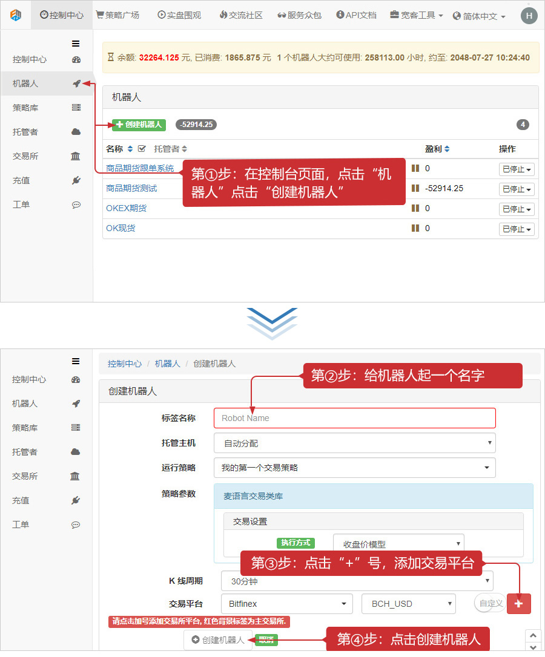Sort by 盈利 column header arrows
Viewport: 545px width, 657px height.
coord(447,149)
